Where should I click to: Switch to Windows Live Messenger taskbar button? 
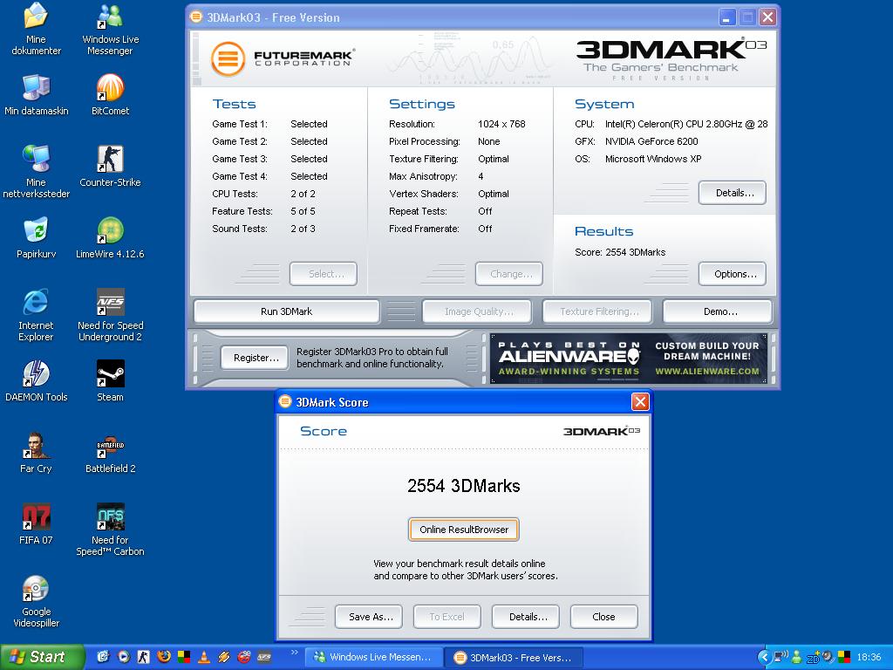click(375, 657)
